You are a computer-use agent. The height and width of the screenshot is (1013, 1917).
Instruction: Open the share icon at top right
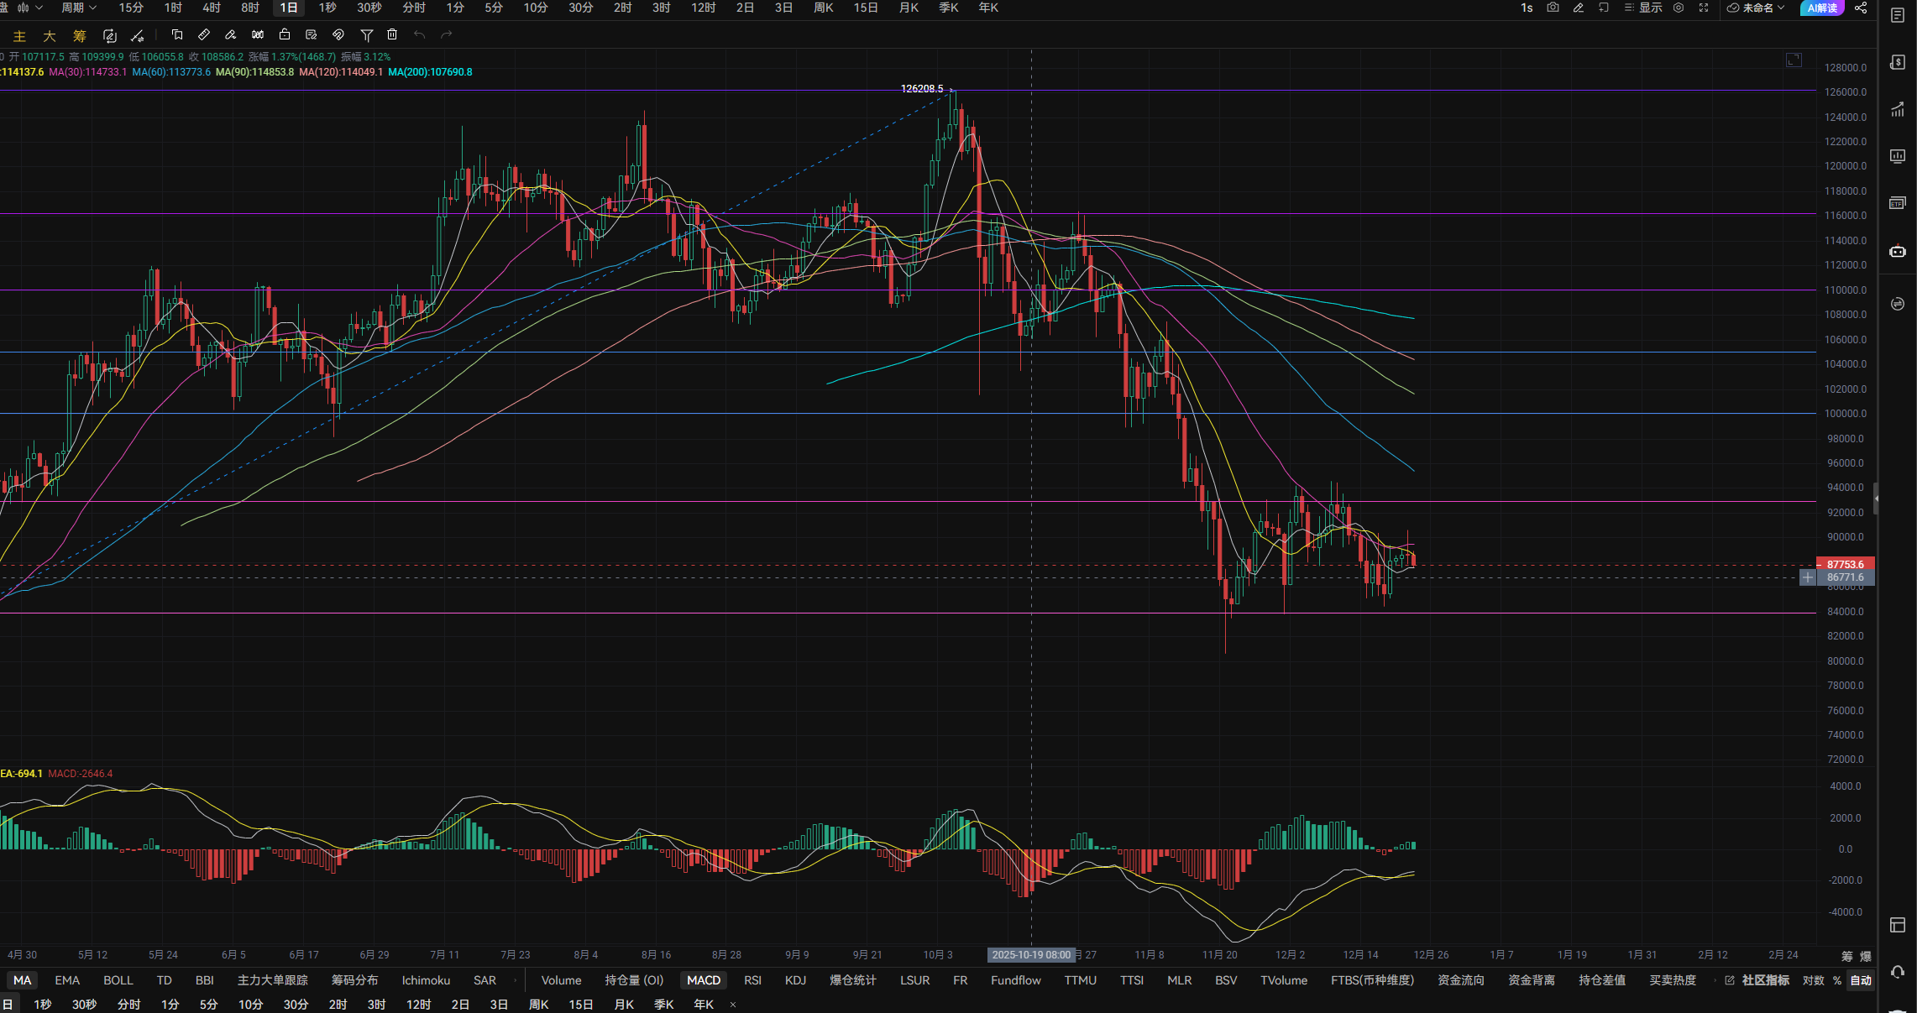coord(1861,8)
